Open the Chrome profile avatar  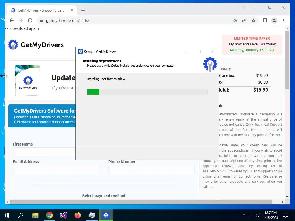point(274,20)
